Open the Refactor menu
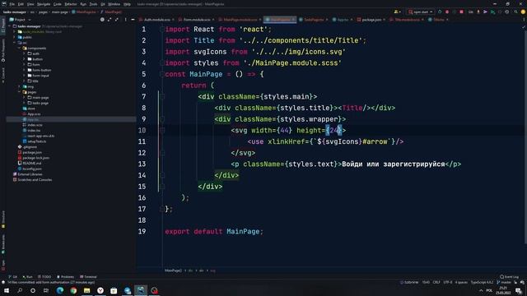The width and height of the screenshot is (527, 296). (71, 4)
